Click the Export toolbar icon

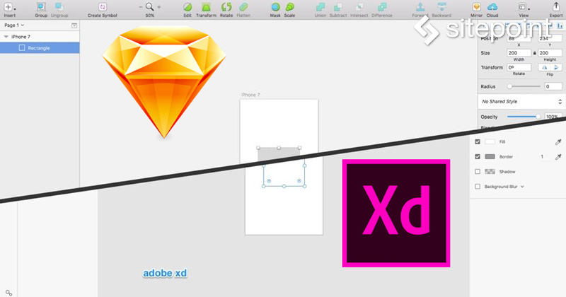[x=556, y=6]
